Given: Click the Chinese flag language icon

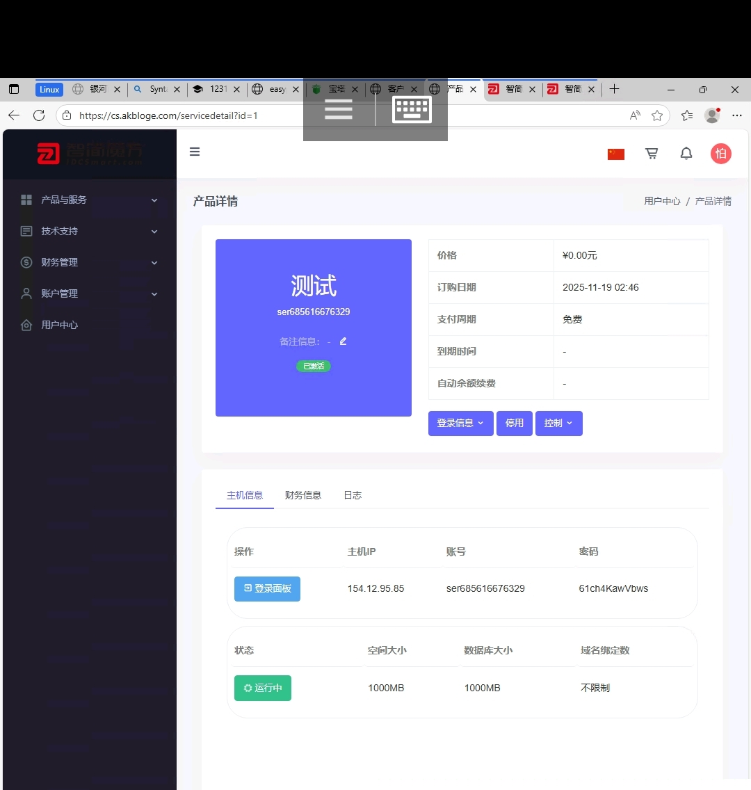Looking at the screenshot, I should pyautogui.click(x=616, y=153).
